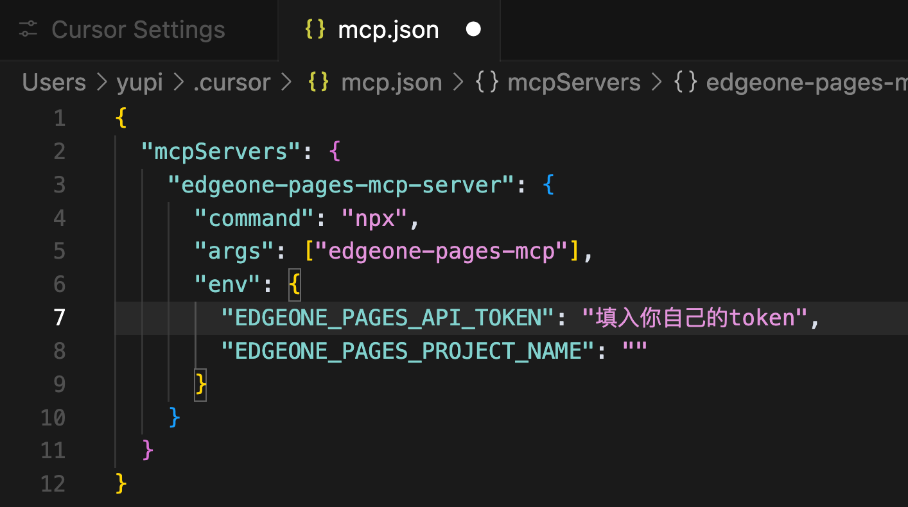Open the Users breadcrumb segment
This screenshot has width=908, height=507.
click(x=54, y=82)
